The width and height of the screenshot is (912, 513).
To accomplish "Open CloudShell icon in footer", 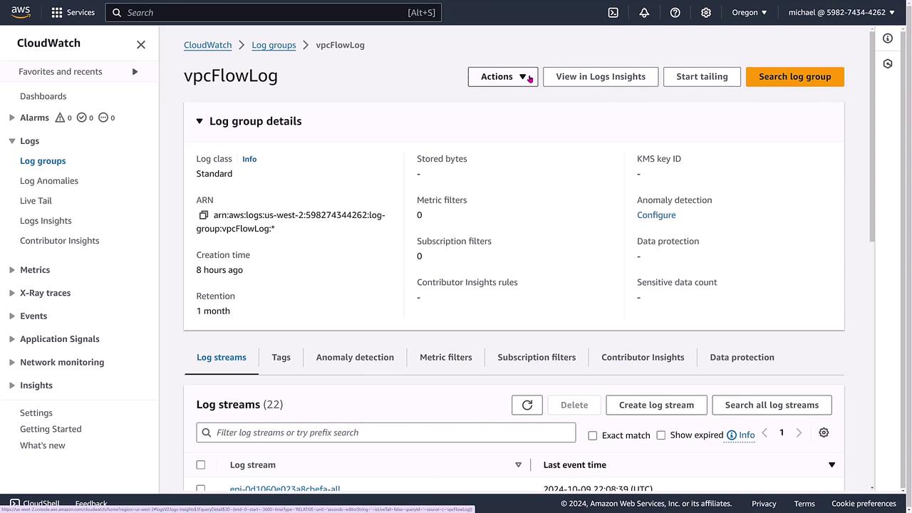I will coord(14,504).
